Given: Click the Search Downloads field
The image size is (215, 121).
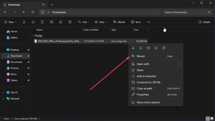Looking at the screenshot, I should coord(185,12).
